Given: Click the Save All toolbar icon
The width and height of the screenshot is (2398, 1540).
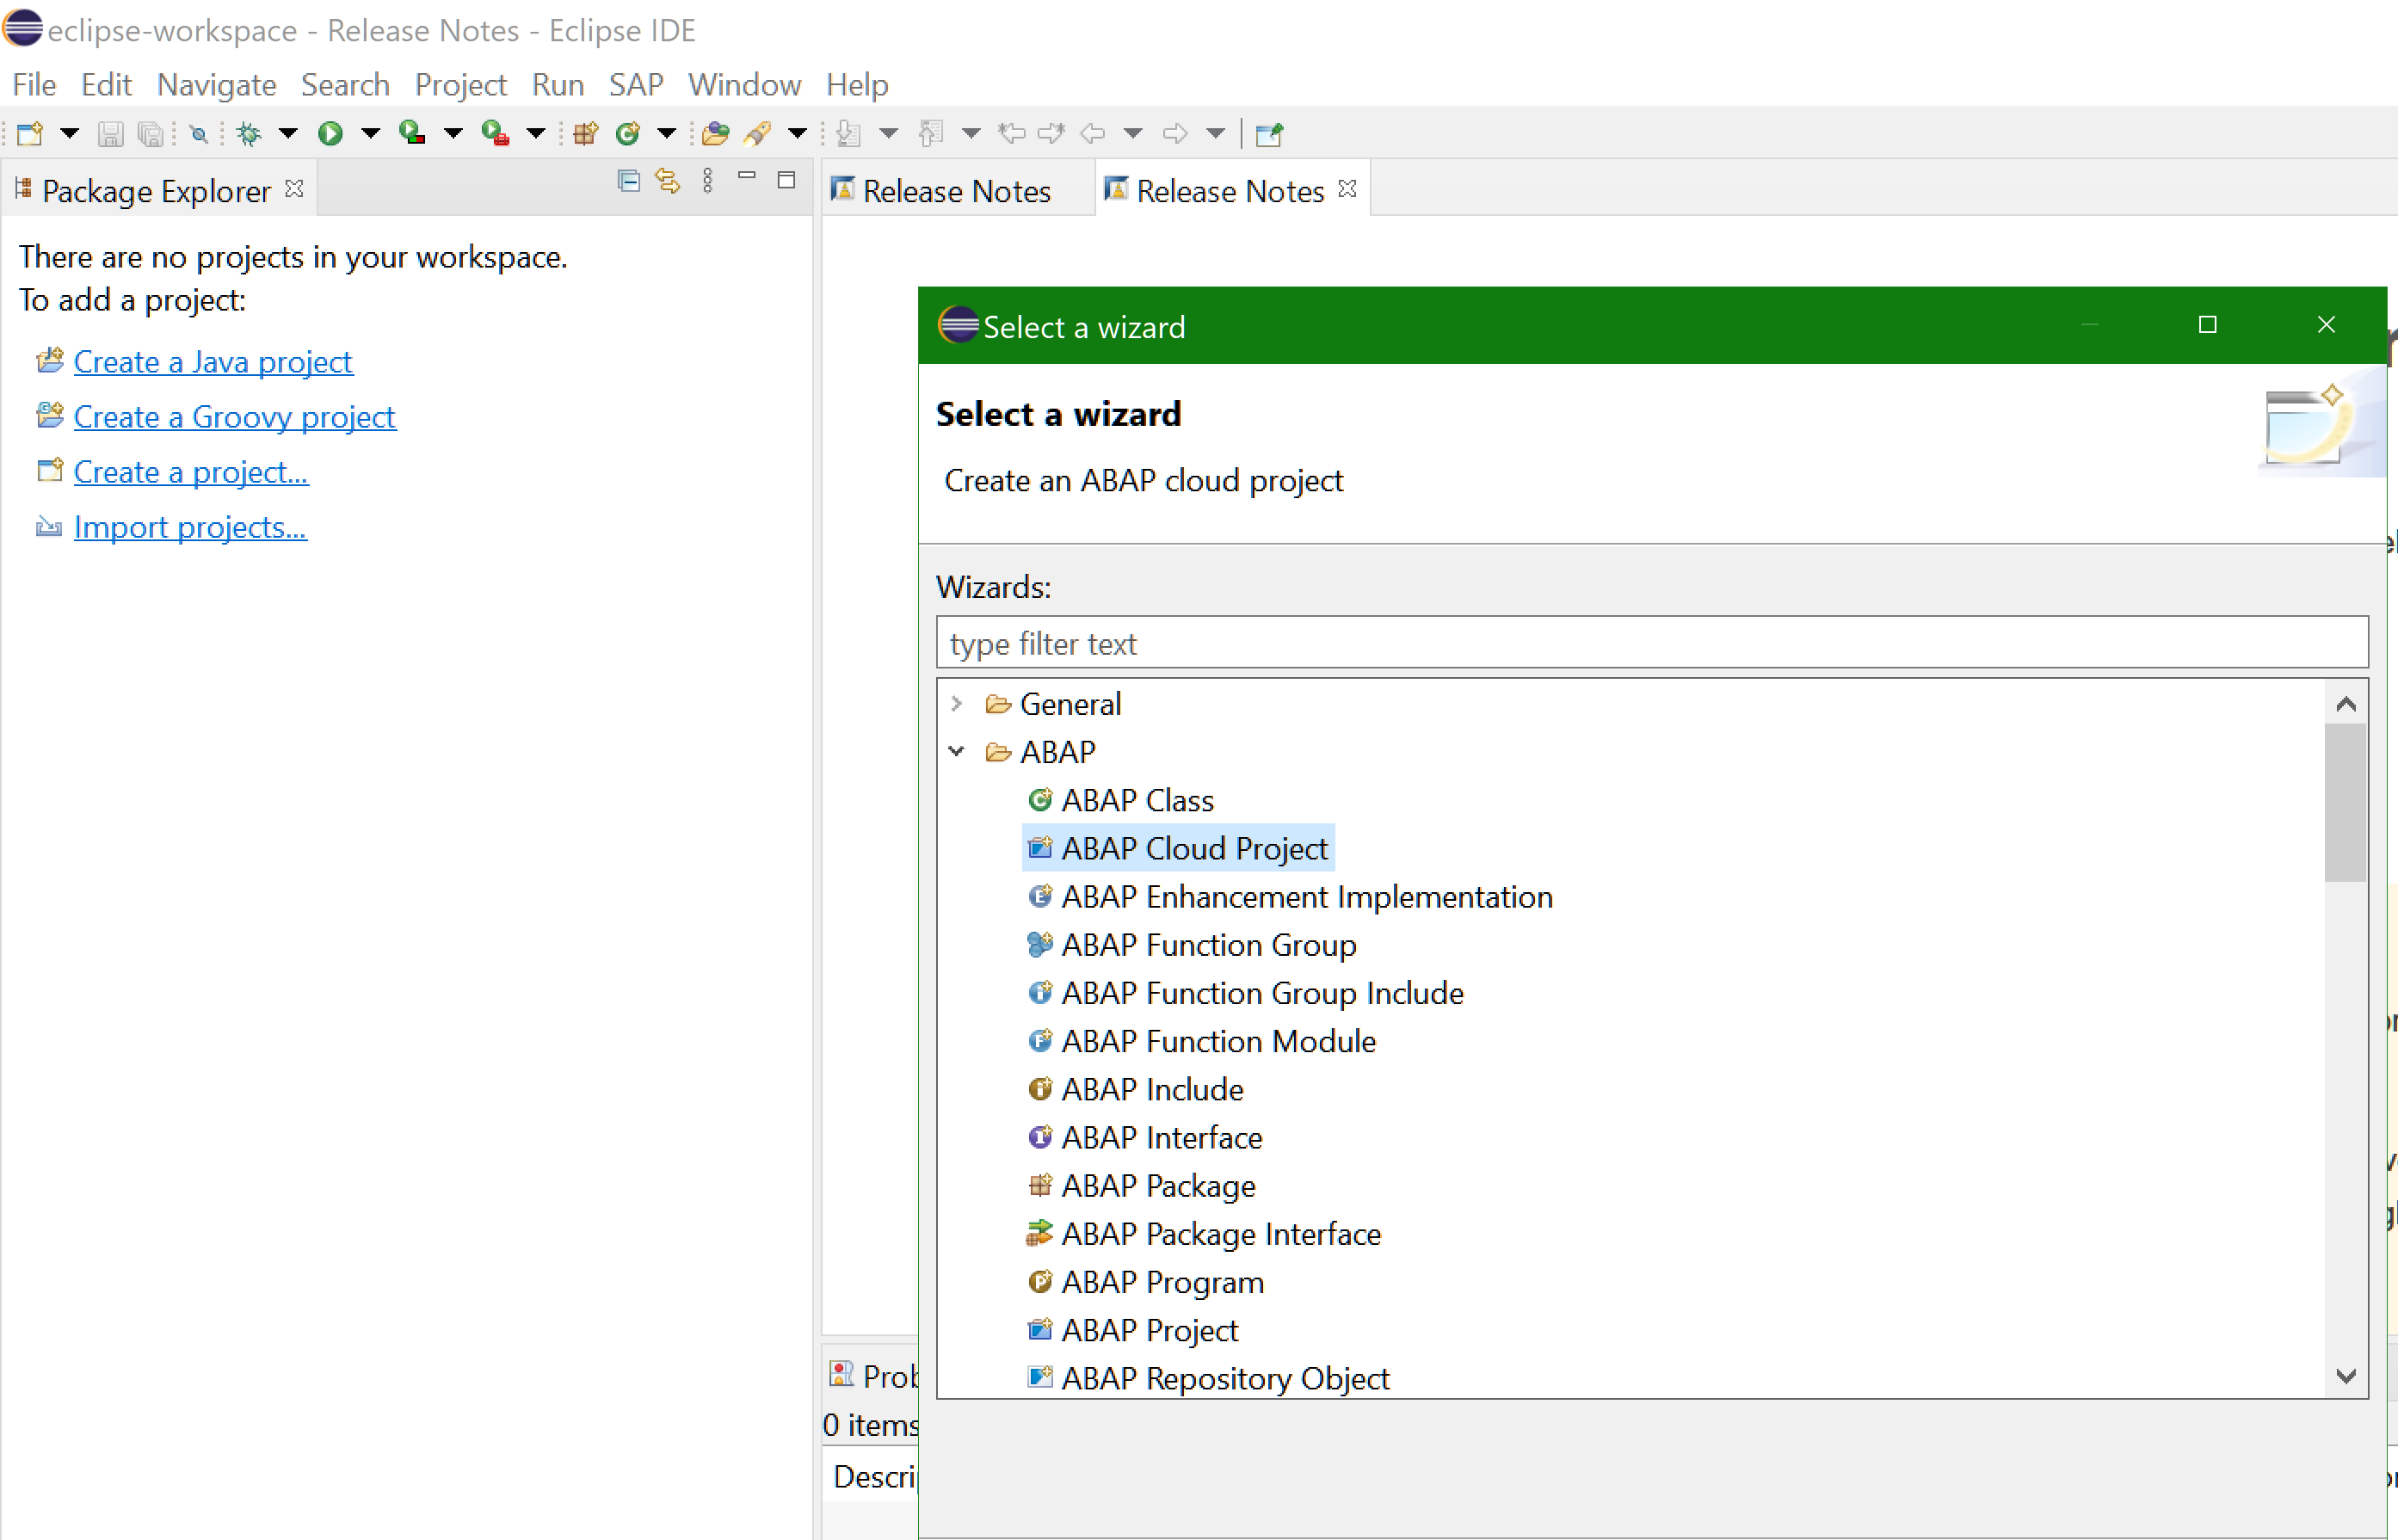Looking at the screenshot, I should click(150, 133).
